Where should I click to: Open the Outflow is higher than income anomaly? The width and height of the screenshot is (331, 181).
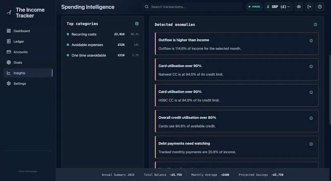pos(236,44)
